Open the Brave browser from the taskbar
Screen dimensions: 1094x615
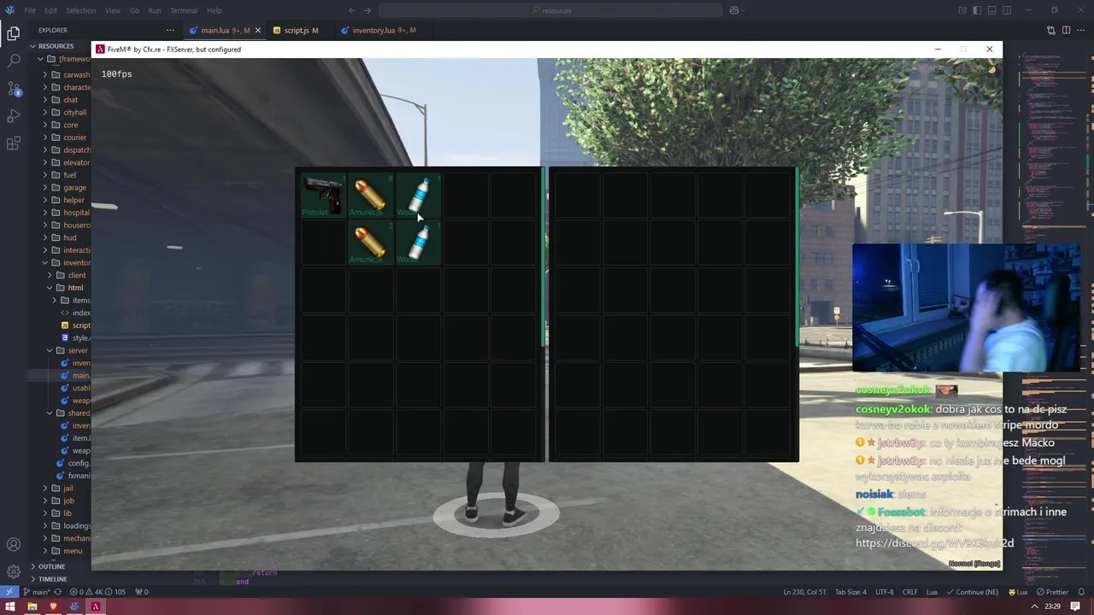click(x=53, y=606)
